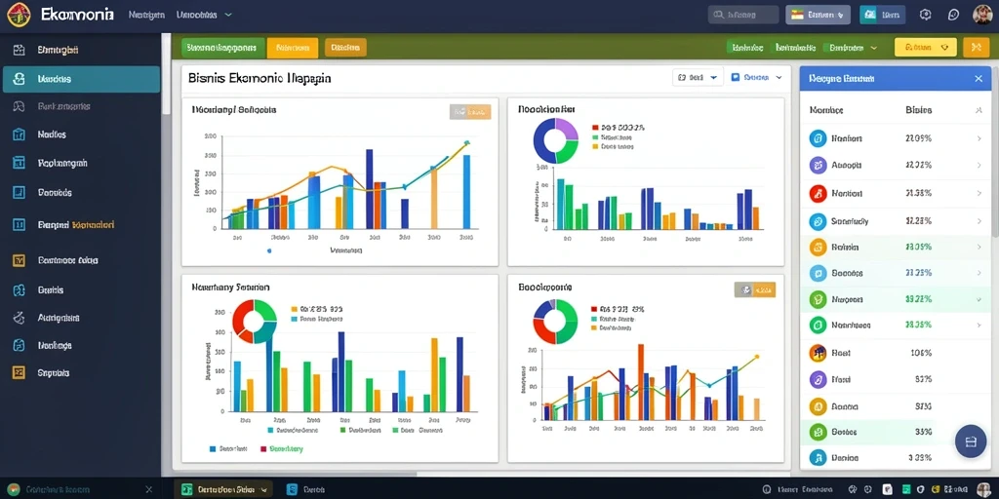Switch to the green tab at the bottom bar
Image resolution: width=999 pixels, height=499 pixels.
pyautogui.click(x=223, y=489)
